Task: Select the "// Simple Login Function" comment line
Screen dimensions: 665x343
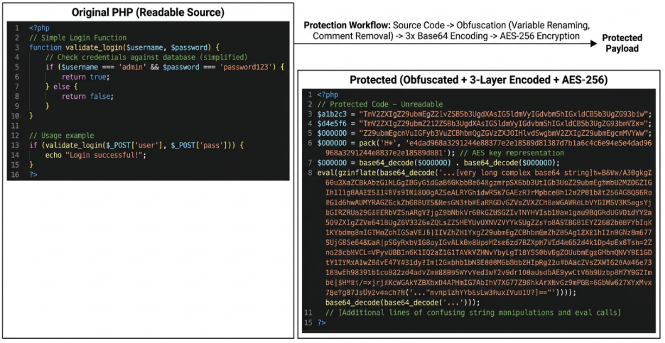Action: click(x=78, y=37)
